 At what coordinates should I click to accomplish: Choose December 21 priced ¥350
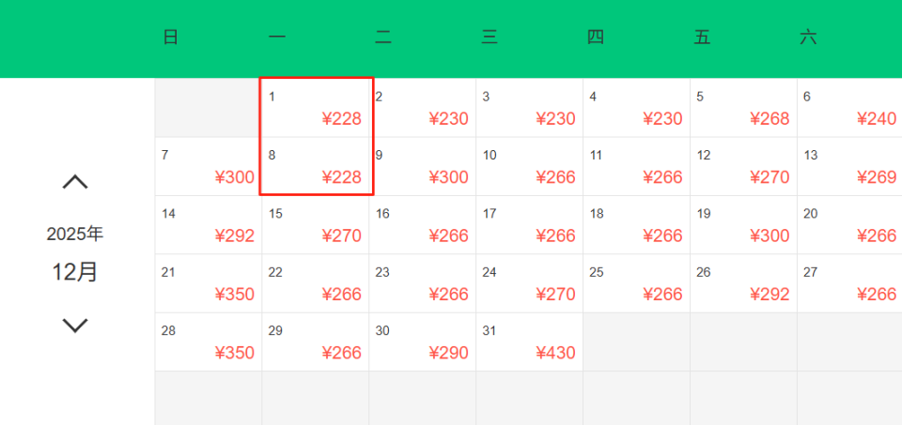tap(209, 282)
